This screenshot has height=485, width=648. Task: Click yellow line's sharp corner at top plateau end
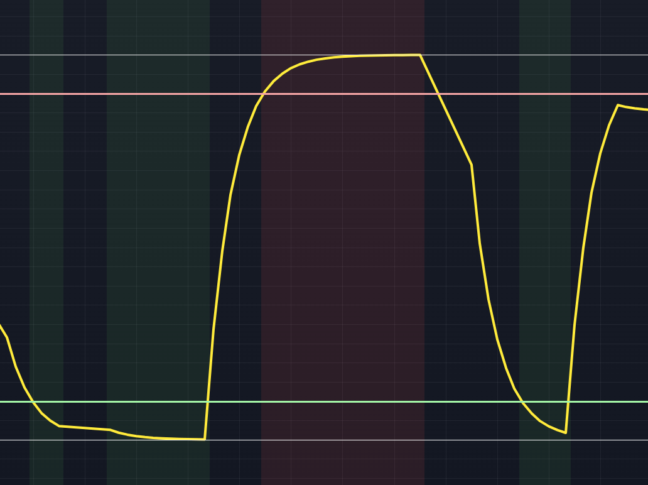click(419, 55)
